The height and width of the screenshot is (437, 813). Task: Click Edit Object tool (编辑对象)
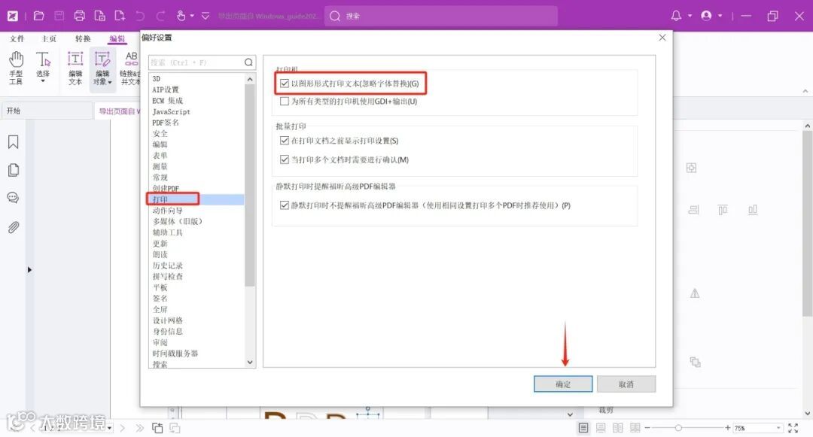[102, 68]
